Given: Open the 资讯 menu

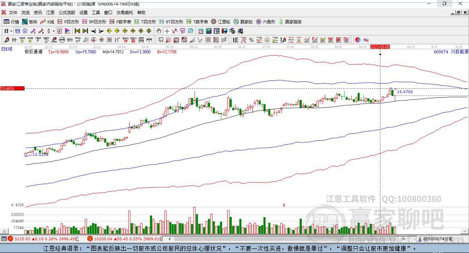Looking at the screenshot, I should 38,12.
